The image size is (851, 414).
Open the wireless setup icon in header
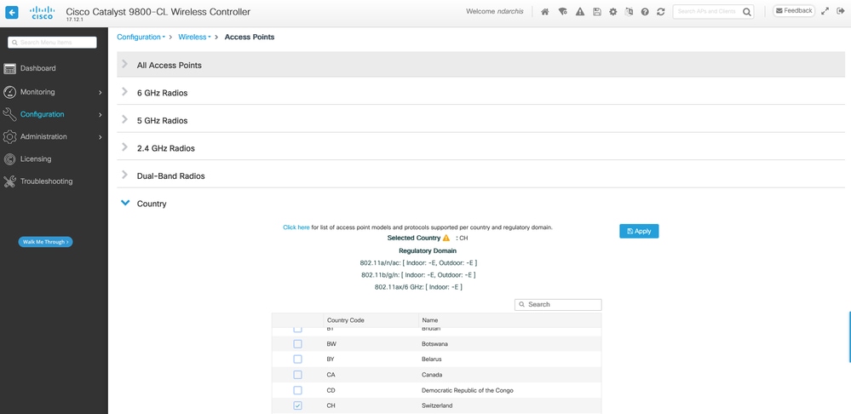[x=562, y=11]
